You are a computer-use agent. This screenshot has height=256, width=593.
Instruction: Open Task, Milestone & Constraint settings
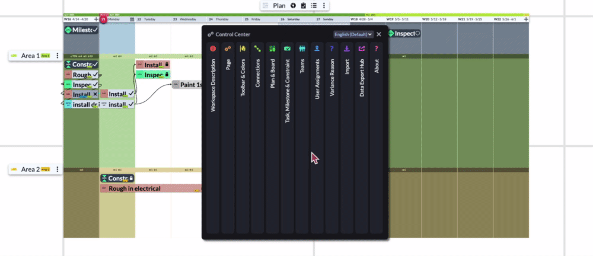click(x=287, y=137)
